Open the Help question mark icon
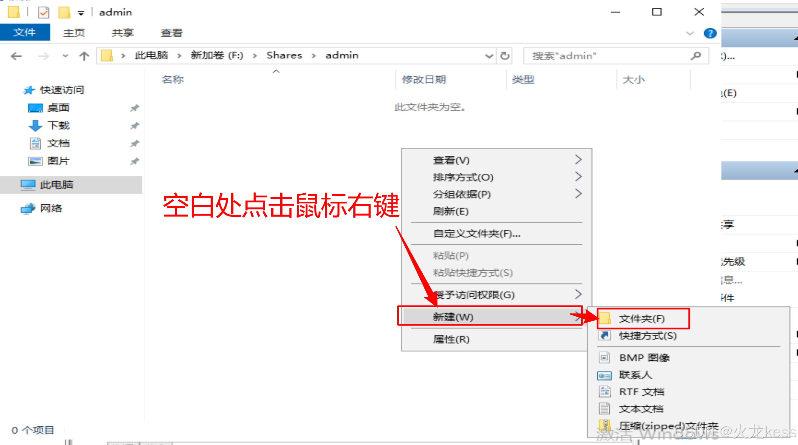Viewport: 798px width, 445px height. point(710,33)
